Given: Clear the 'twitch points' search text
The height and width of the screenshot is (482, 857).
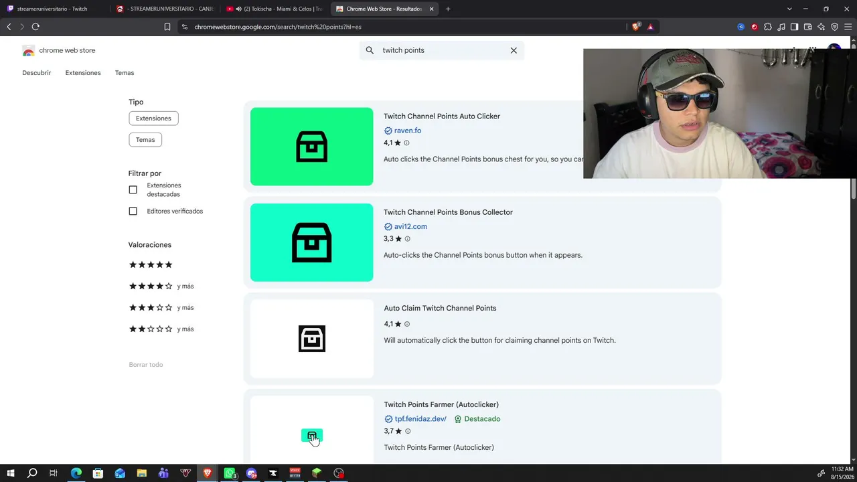Looking at the screenshot, I should coord(514,50).
